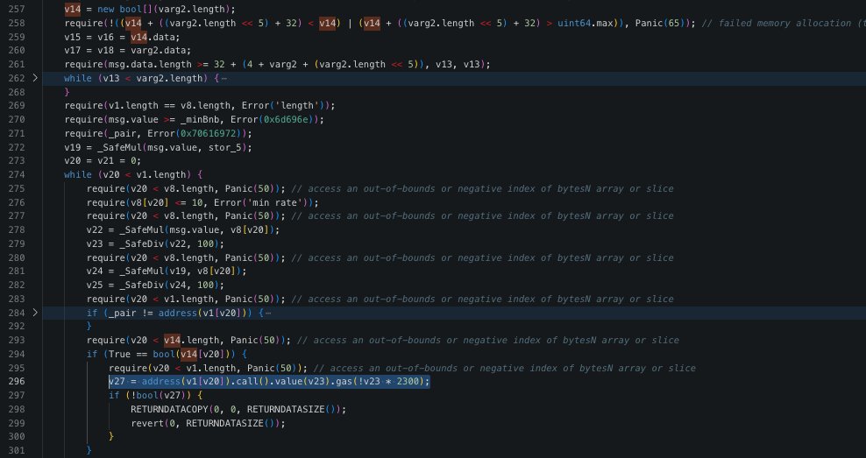The image size is (866, 458).
Task: Click highlighted v14 on line 257
Action: click(74, 8)
